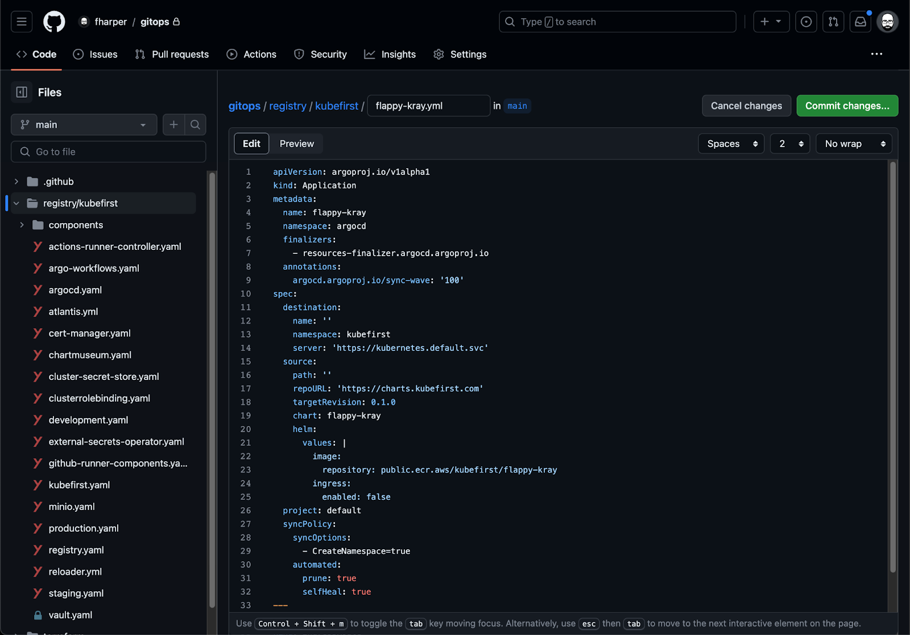The height and width of the screenshot is (635, 910).
Task: Collapse the Files side panel
Action: 22,92
